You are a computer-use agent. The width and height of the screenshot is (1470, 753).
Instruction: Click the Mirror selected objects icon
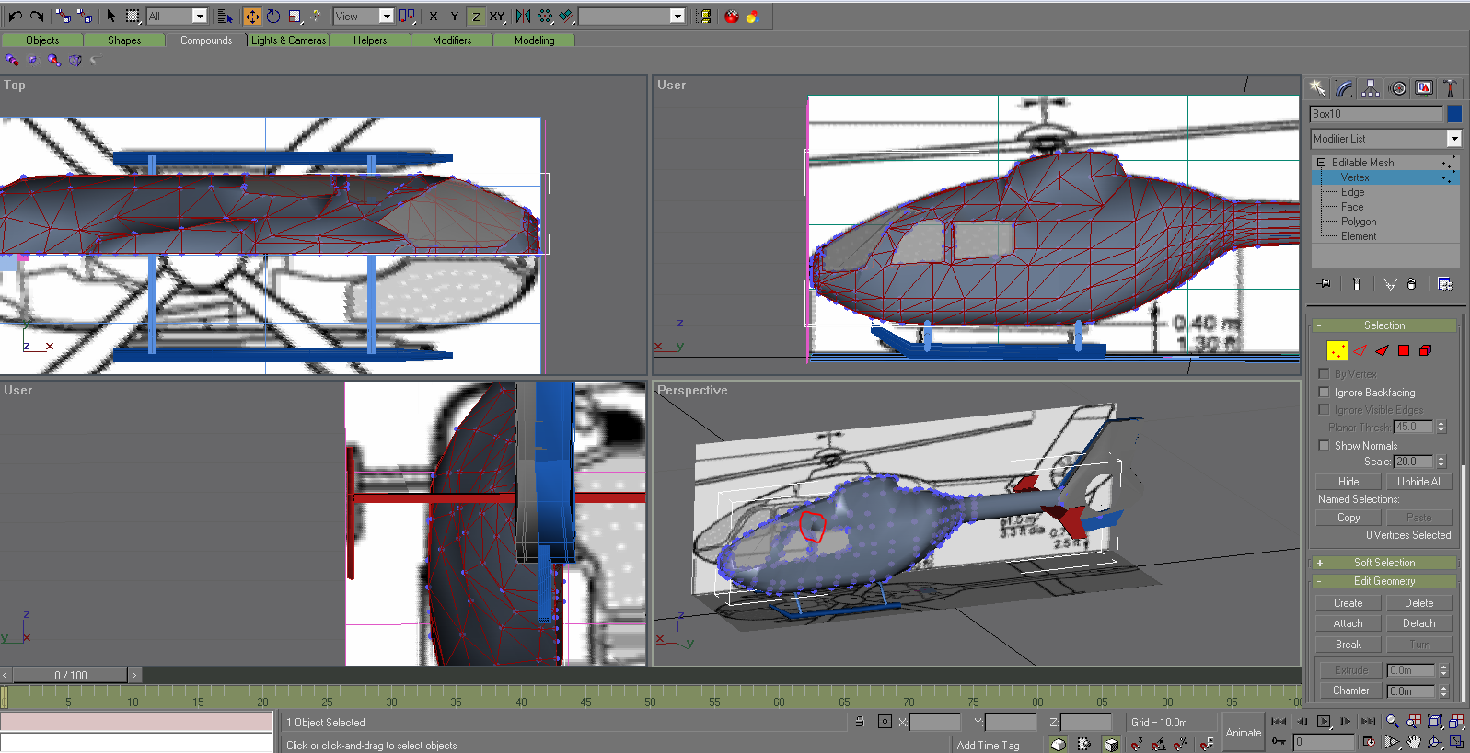click(523, 17)
